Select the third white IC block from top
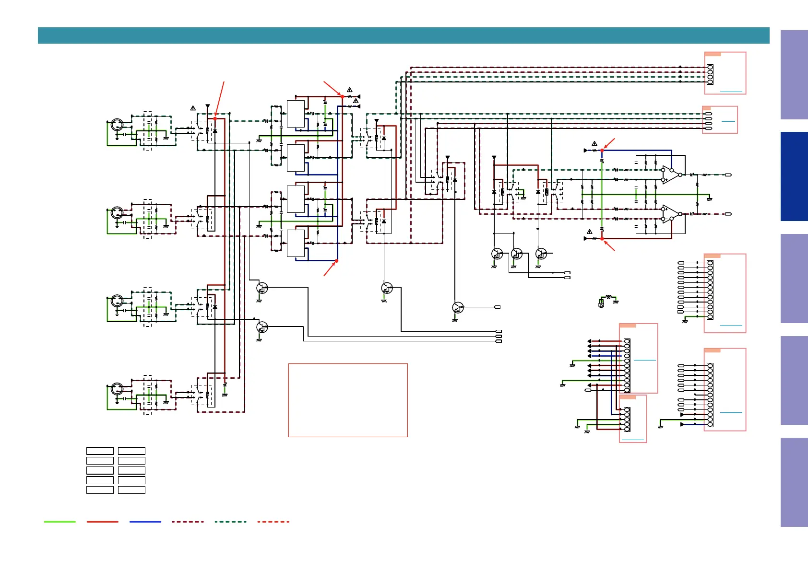808x571 pixels. pos(296,199)
